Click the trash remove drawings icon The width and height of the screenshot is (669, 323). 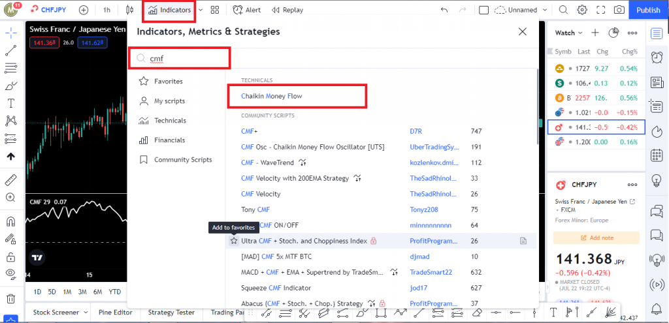(x=11, y=299)
